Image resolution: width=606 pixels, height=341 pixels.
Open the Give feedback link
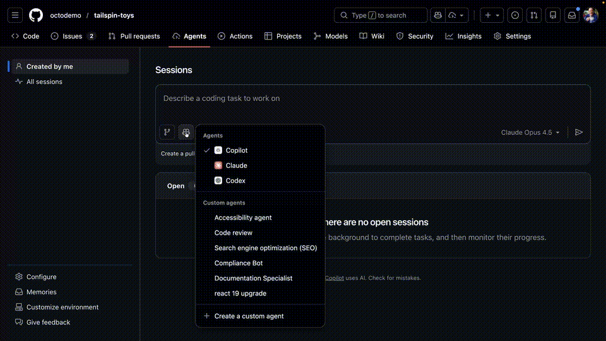(x=48, y=322)
